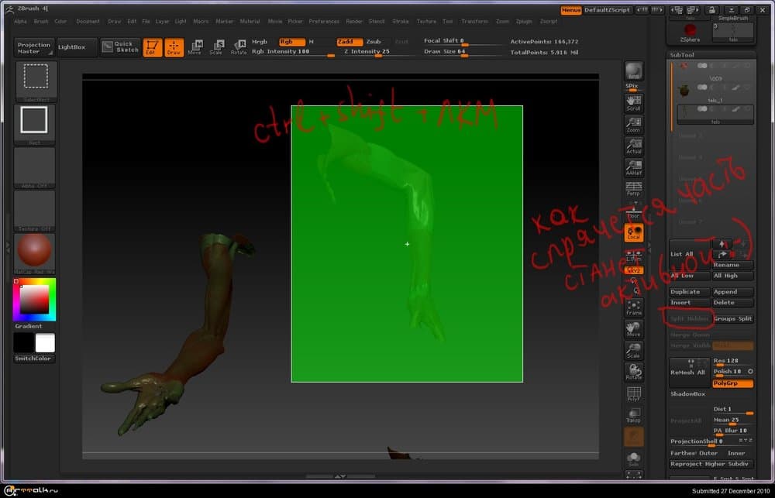
Task: Select the telo subtool in list
Action: click(715, 113)
